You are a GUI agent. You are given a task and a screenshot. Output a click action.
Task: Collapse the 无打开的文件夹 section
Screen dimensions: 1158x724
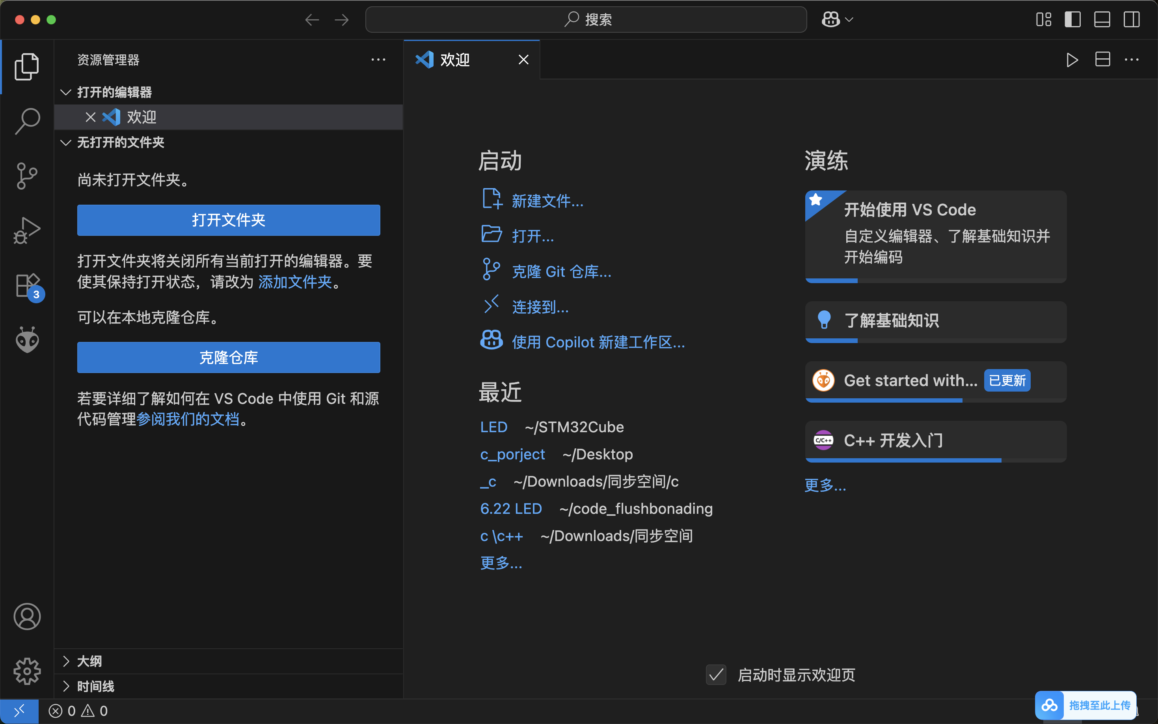point(66,142)
